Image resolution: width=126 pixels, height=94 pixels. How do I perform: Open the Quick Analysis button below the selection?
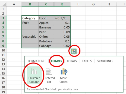point(74,51)
